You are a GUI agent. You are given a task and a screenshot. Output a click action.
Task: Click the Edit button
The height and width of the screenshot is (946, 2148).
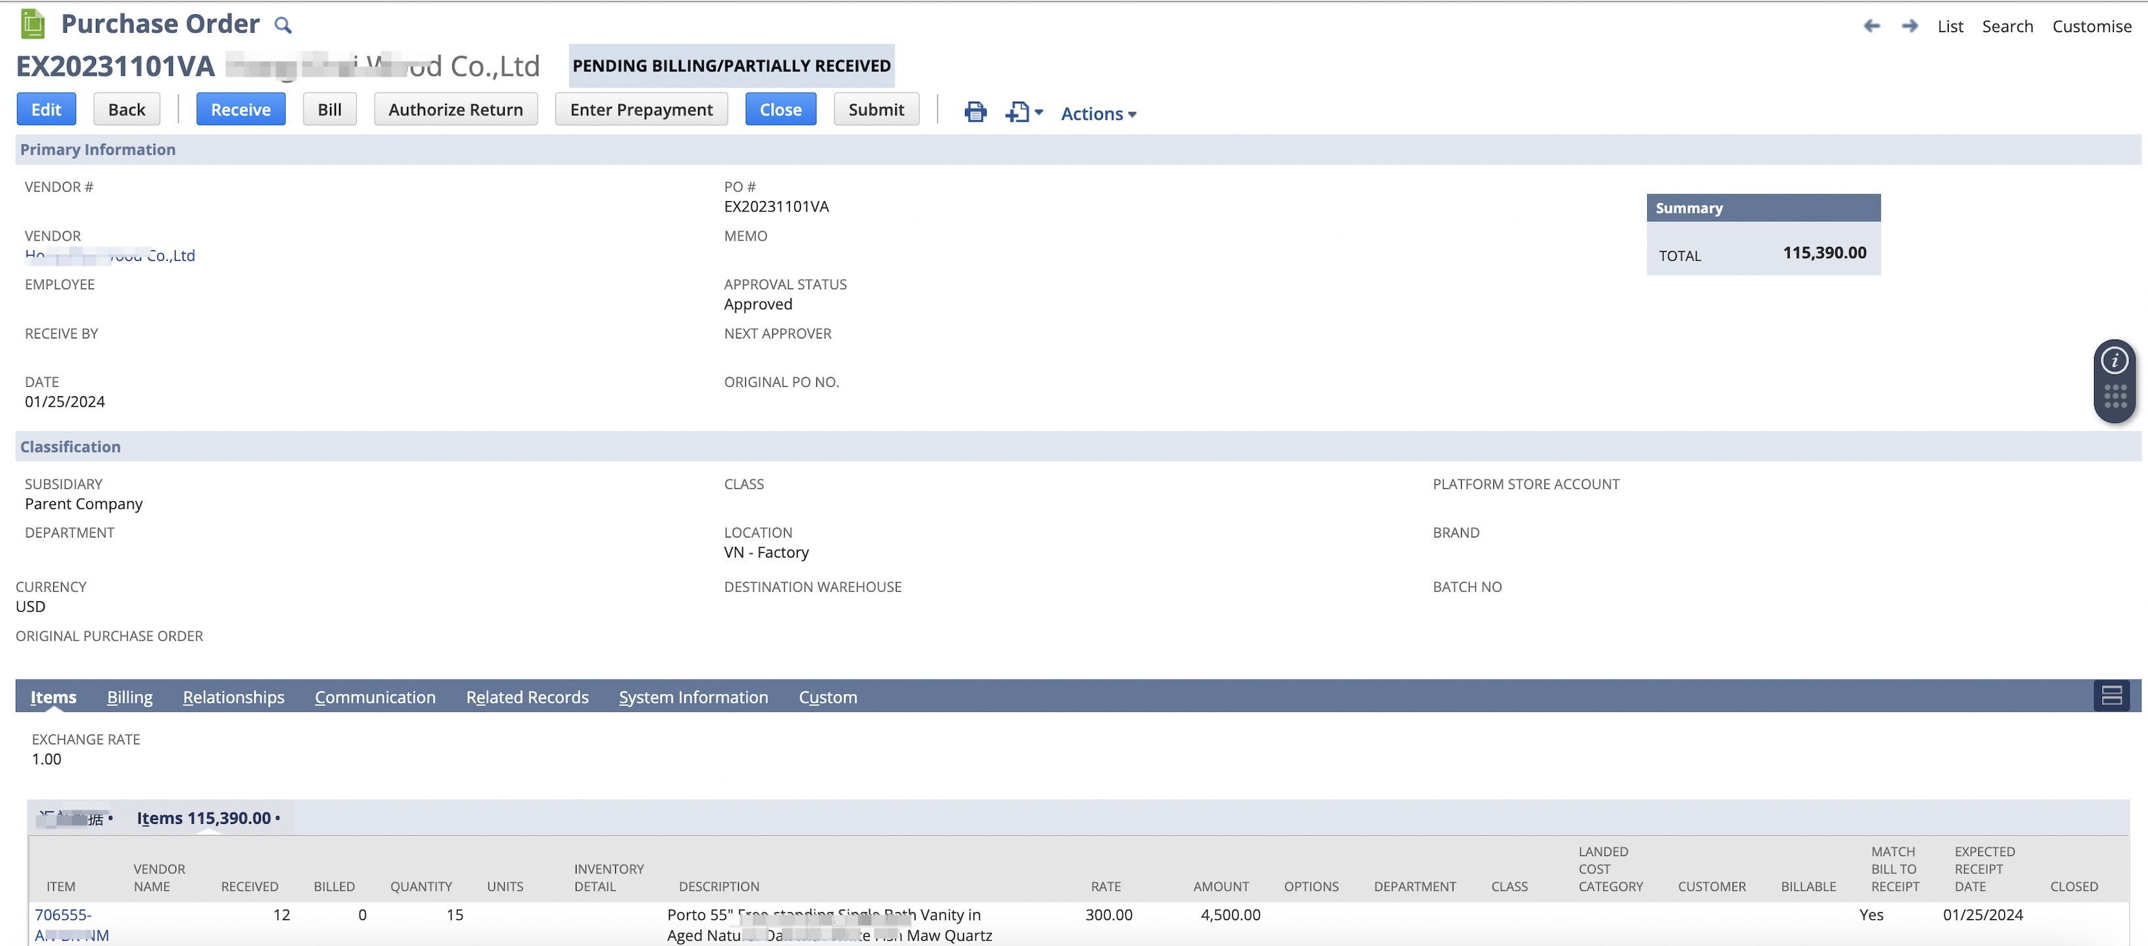coord(46,109)
